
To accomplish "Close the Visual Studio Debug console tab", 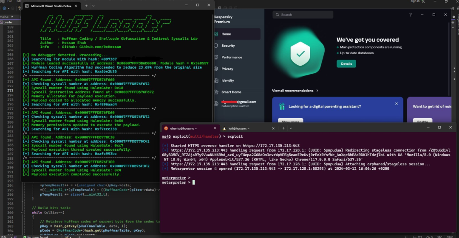I will pos(76,6).
